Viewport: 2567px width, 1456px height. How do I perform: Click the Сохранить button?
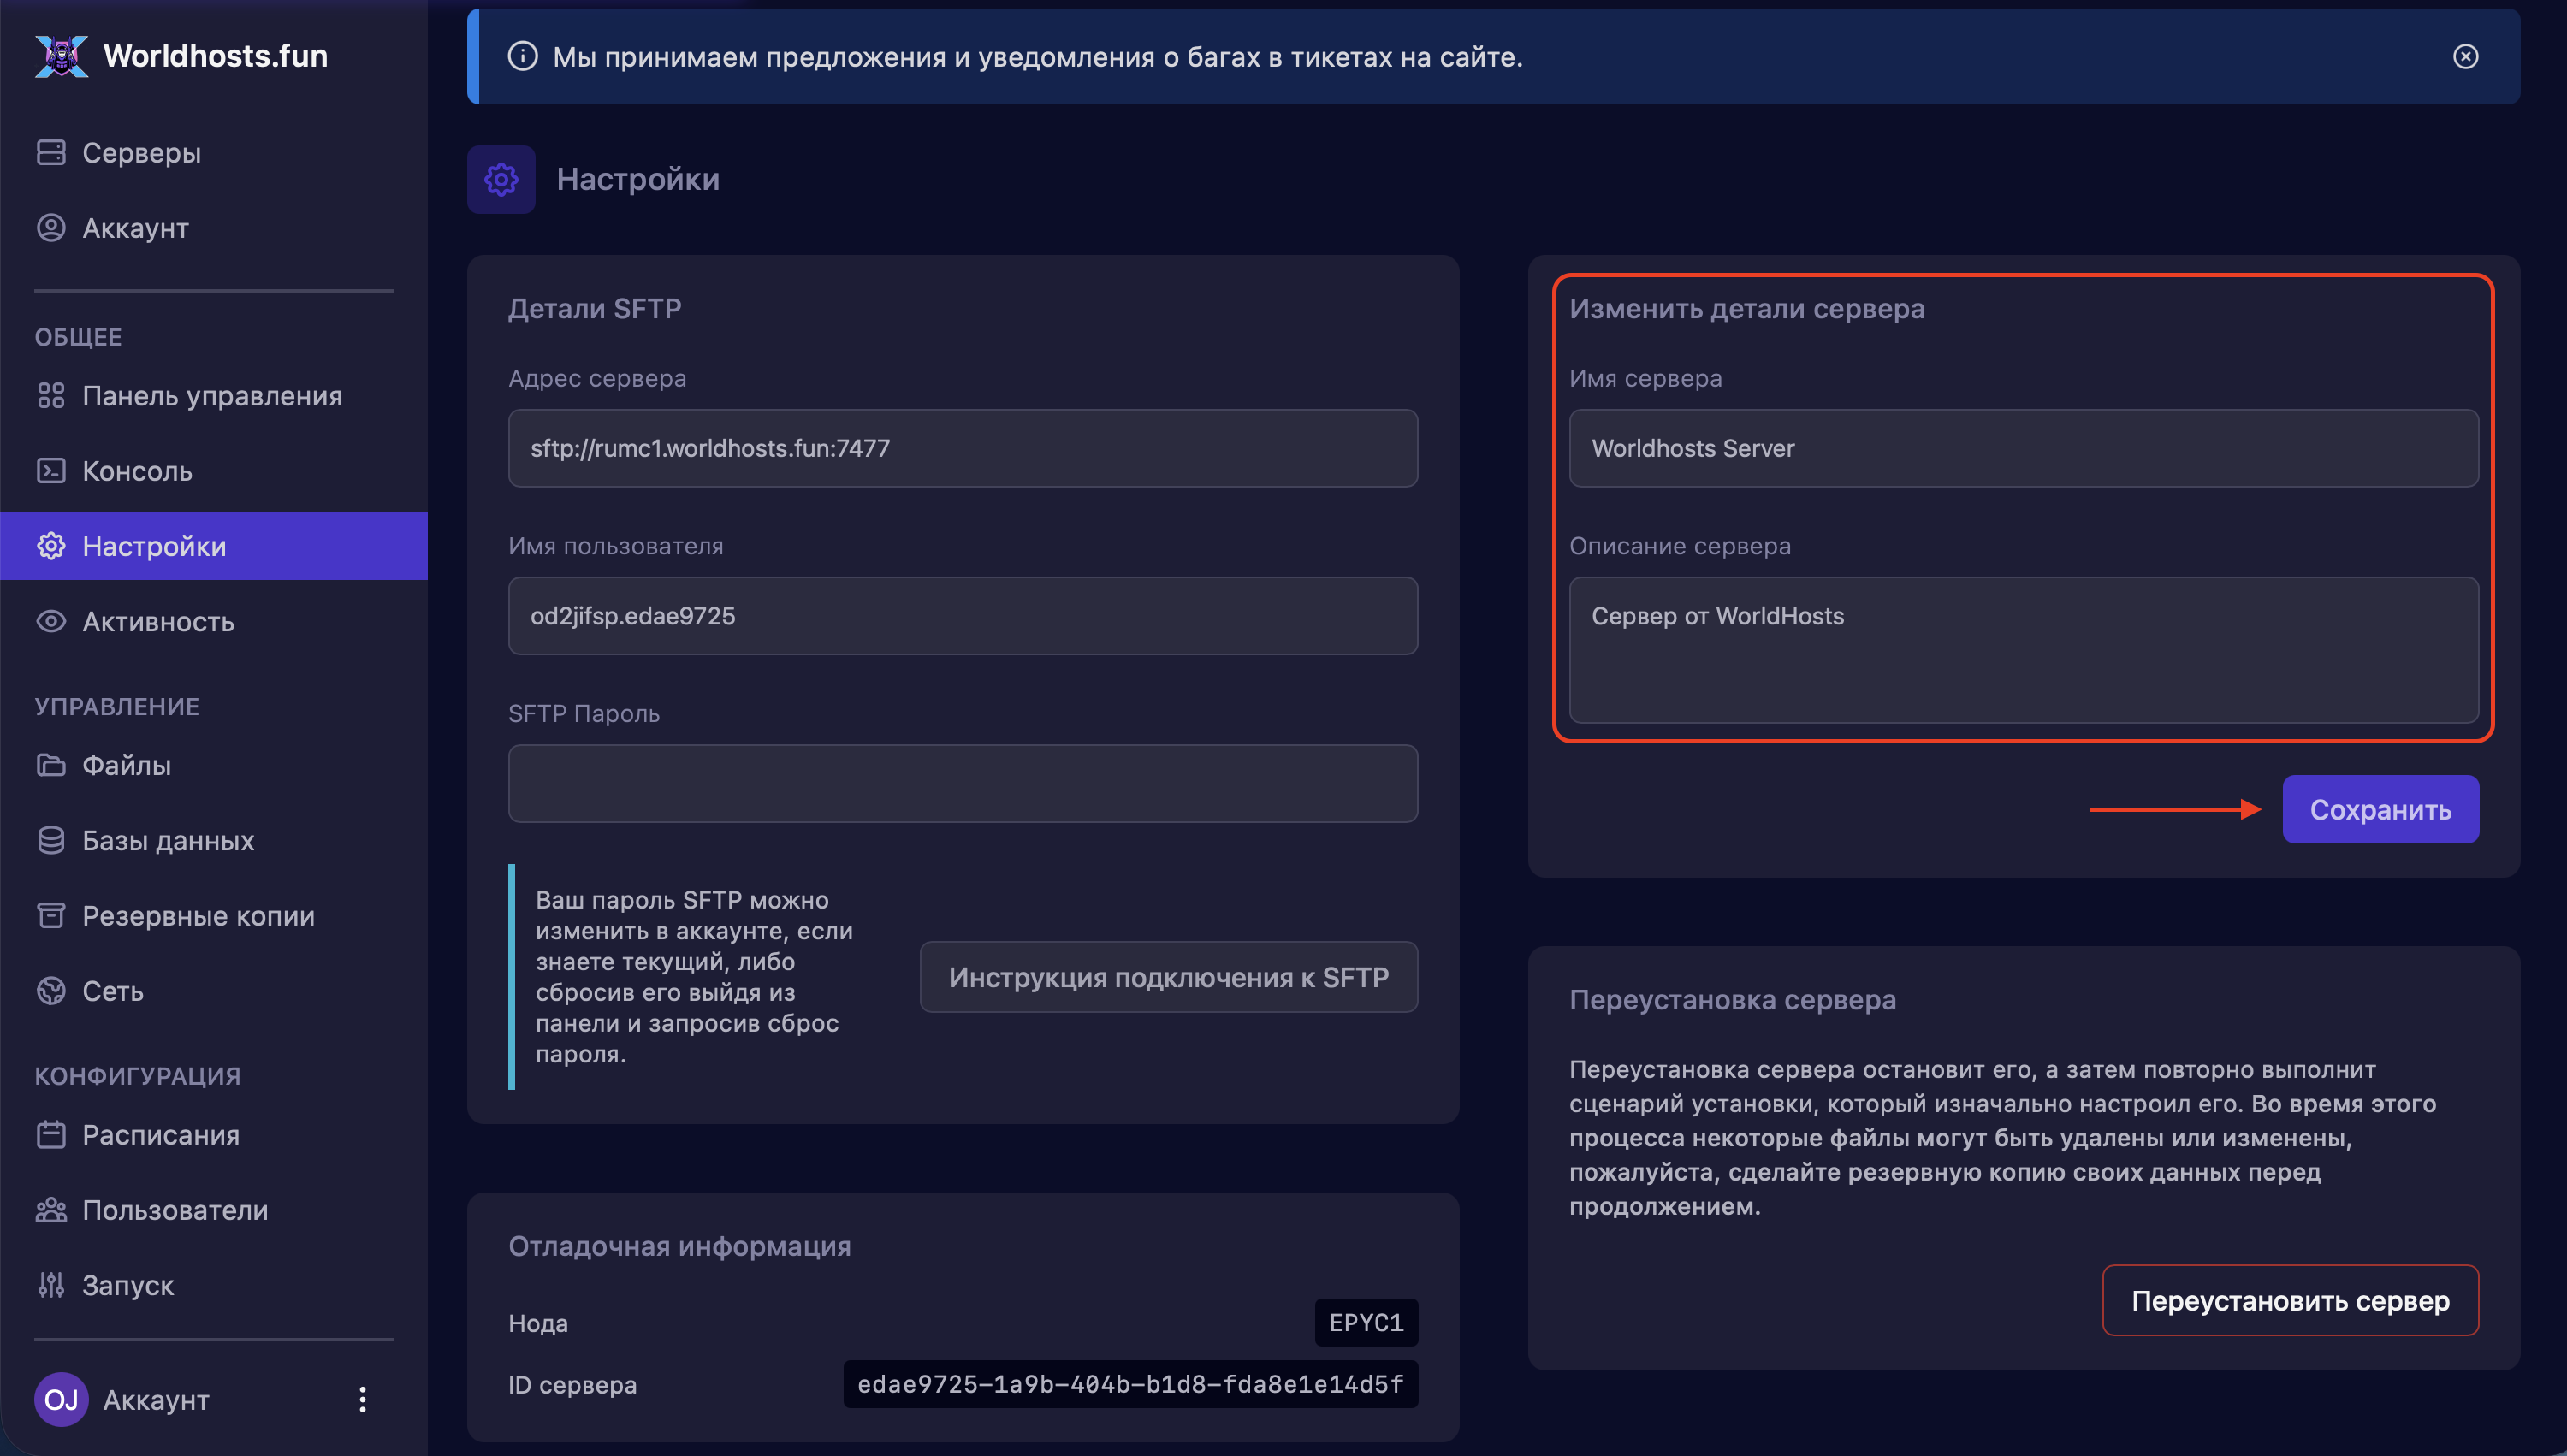click(2379, 809)
